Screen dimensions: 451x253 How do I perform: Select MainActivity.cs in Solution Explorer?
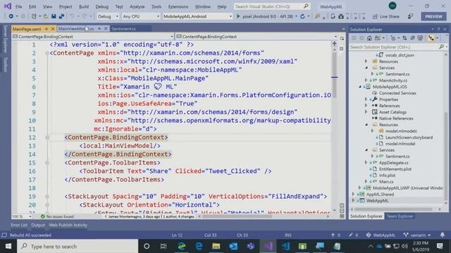(393, 80)
